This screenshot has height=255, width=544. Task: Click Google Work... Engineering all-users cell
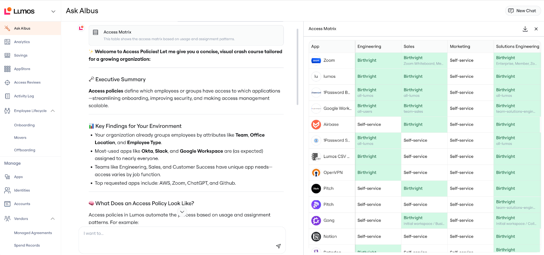(378, 108)
